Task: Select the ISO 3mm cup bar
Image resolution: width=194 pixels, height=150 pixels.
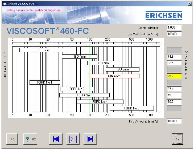Action: (x=43, y=50)
